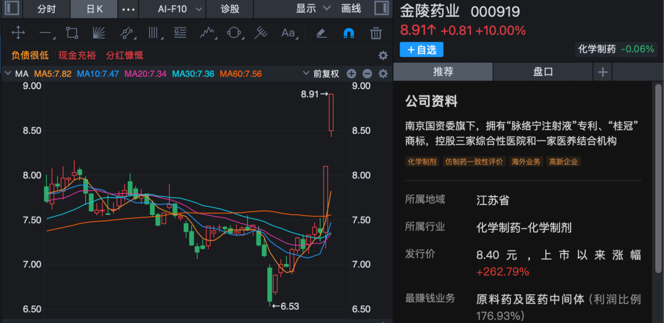The width and height of the screenshot is (664, 323).
Task: Expand the AI-F10 dropdown
Action: pyautogui.click(x=180, y=9)
